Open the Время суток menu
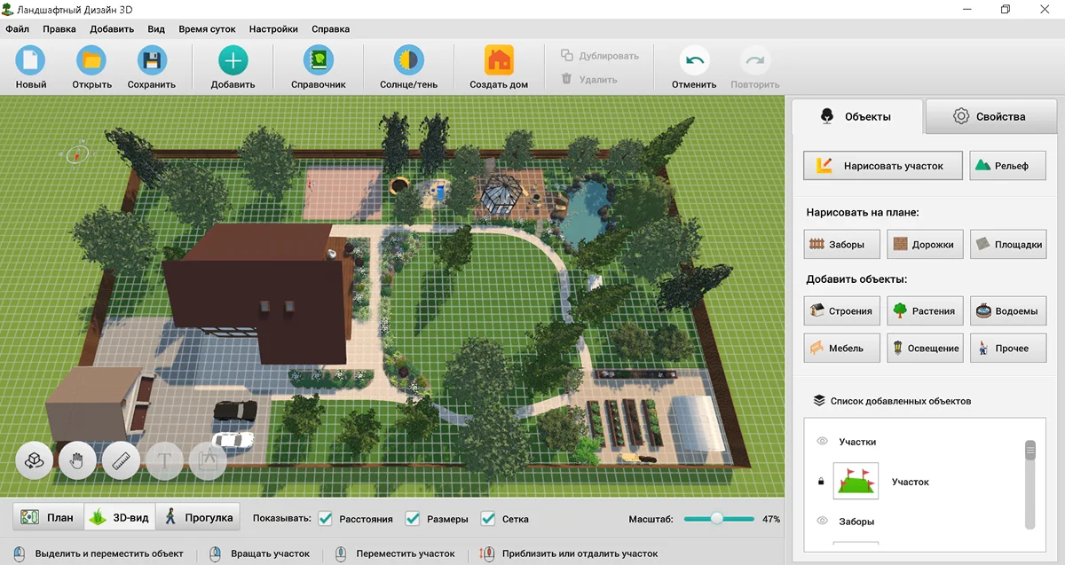This screenshot has height=565, width=1065. tap(207, 28)
